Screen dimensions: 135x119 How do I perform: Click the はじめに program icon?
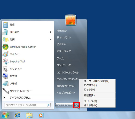coord(5,32)
